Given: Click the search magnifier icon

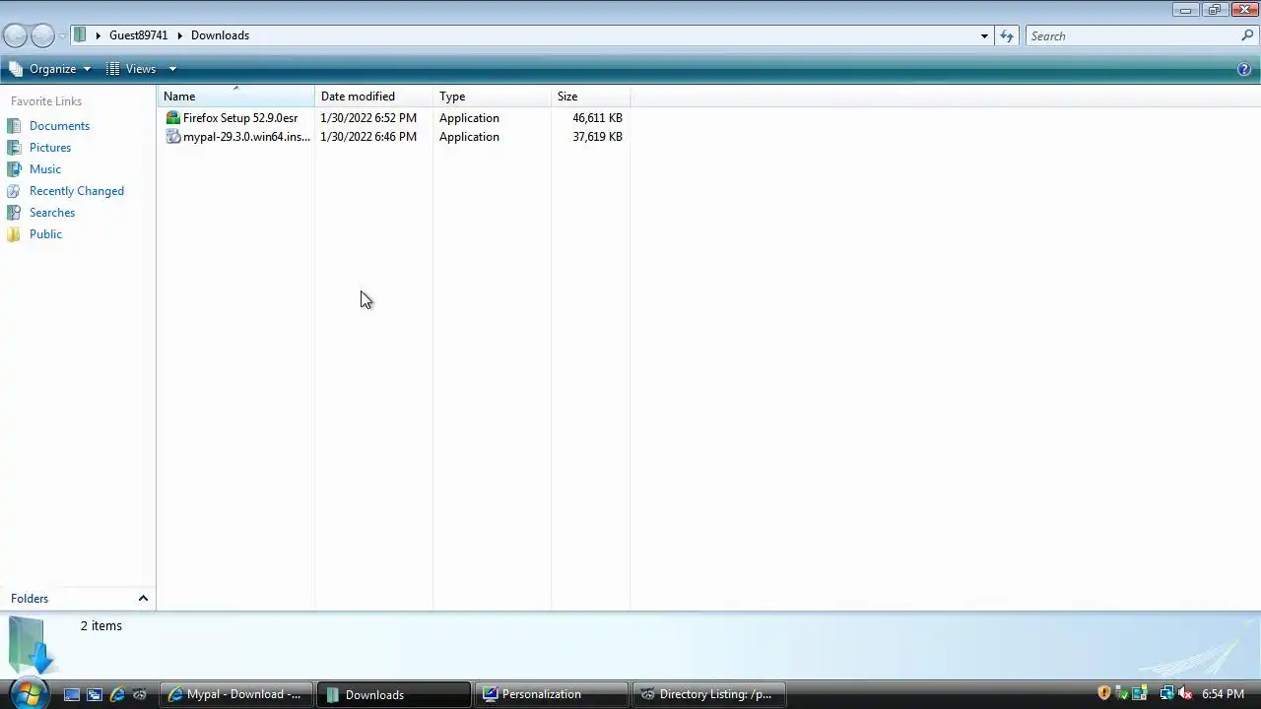Looking at the screenshot, I should point(1247,35).
